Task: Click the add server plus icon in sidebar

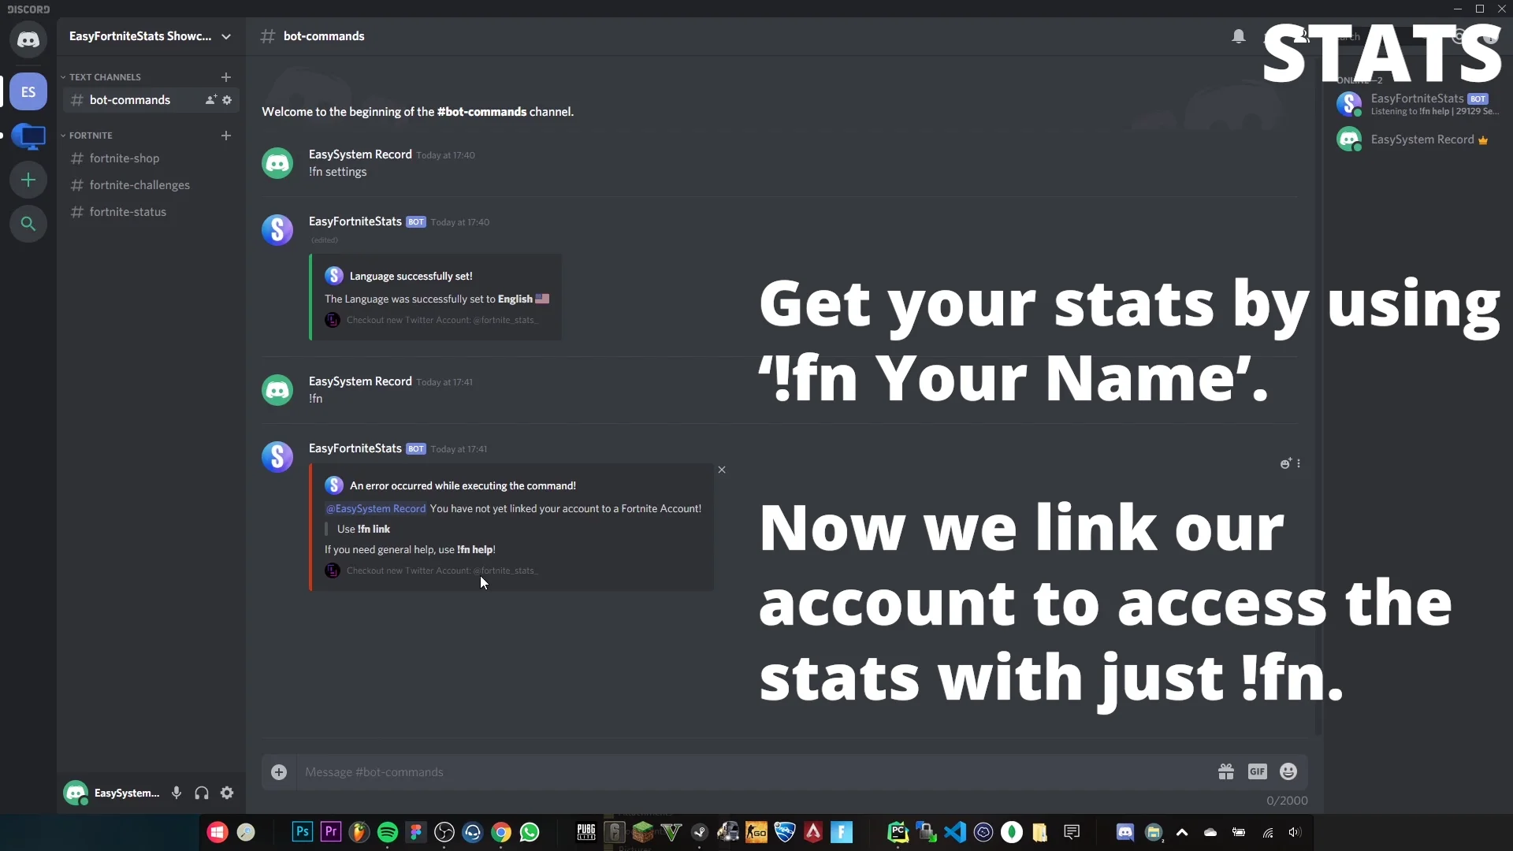Action: (28, 179)
